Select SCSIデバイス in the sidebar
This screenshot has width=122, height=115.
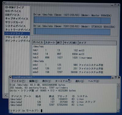click(13, 11)
